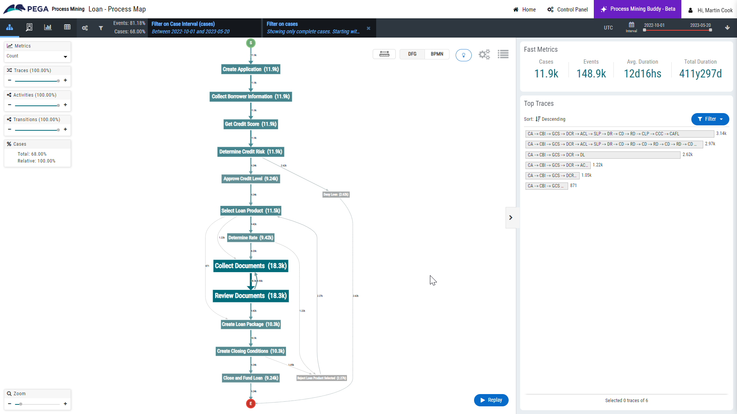Click the UTC timezone indicator label
737x414 pixels.
click(x=608, y=28)
